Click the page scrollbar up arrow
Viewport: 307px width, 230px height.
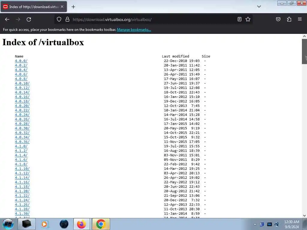[x=304, y=36]
